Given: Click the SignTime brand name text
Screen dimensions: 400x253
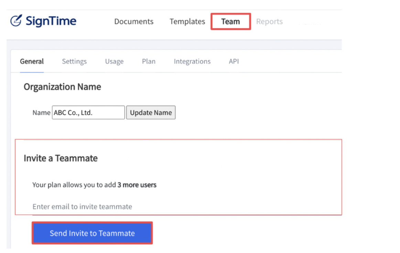Looking at the screenshot, I should pos(51,21).
